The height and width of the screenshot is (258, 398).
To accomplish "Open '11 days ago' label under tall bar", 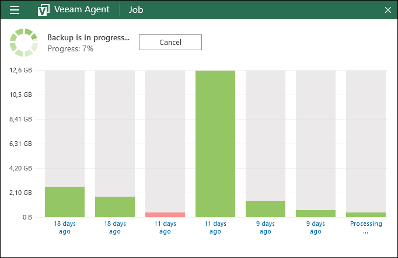I will (215, 228).
